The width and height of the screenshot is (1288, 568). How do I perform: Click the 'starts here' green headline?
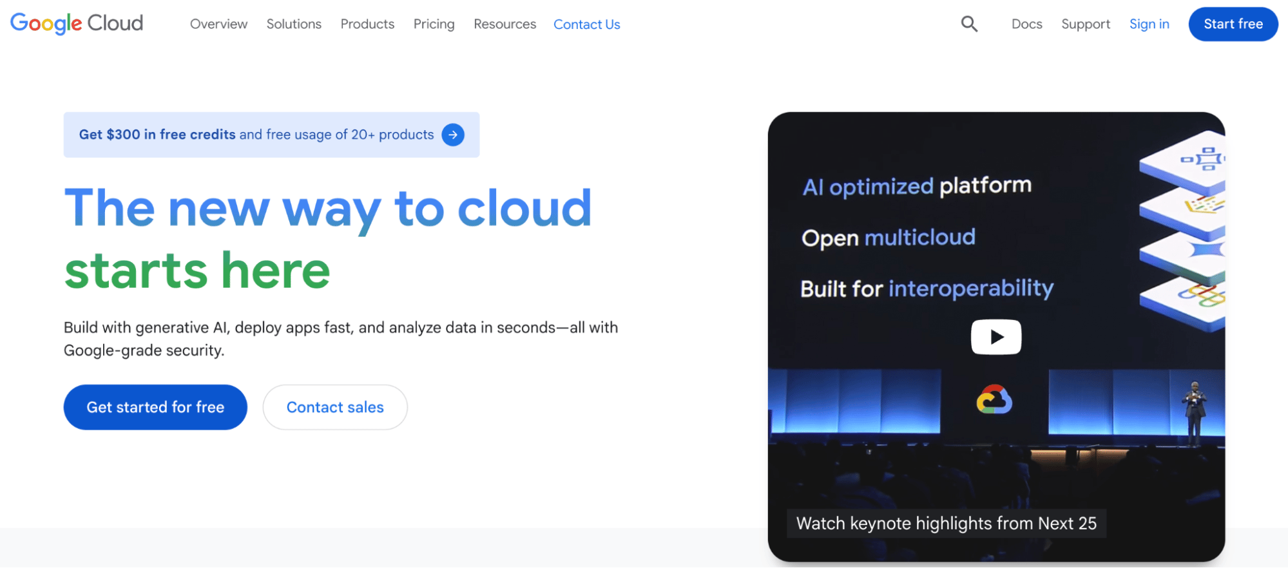[x=197, y=270]
